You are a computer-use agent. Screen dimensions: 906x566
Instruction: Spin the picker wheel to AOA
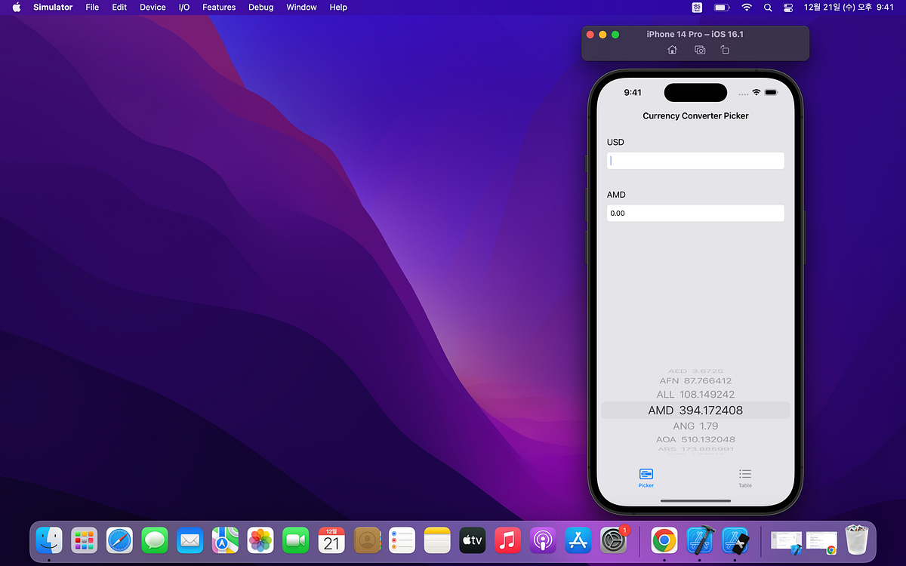[x=695, y=439]
